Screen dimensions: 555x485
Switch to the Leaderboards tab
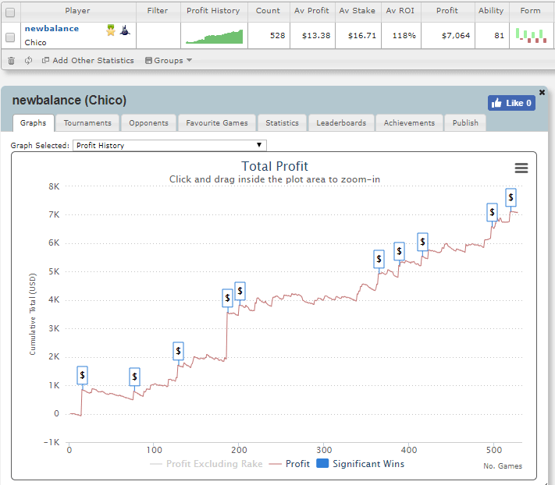point(341,123)
